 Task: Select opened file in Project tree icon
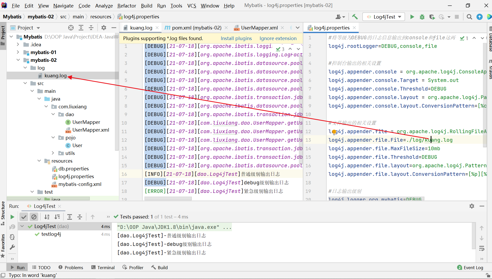tap(71, 28)
